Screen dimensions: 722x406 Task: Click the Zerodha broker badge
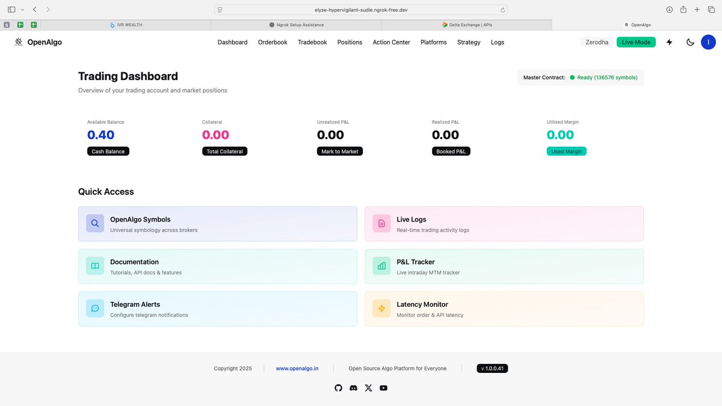coord(597,42)
